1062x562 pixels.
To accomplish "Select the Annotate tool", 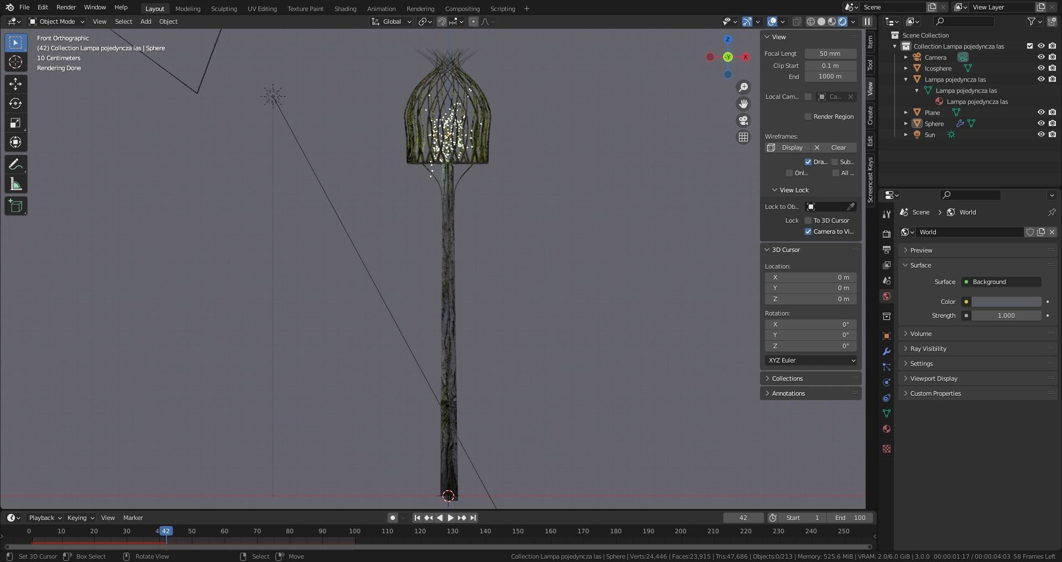I will (15, 165).
